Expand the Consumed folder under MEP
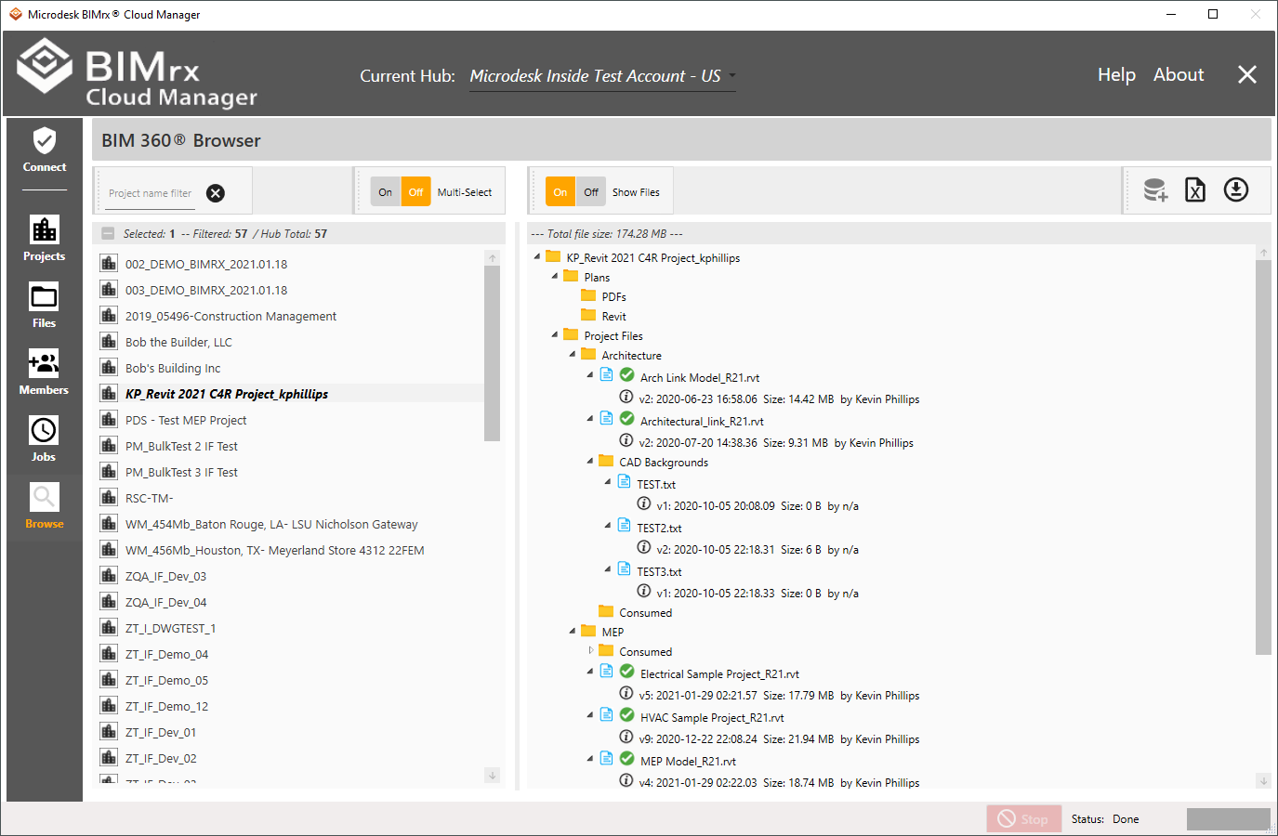 tap(590, 650)
